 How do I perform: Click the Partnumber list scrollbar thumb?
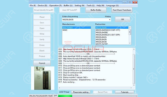(130, 32)
